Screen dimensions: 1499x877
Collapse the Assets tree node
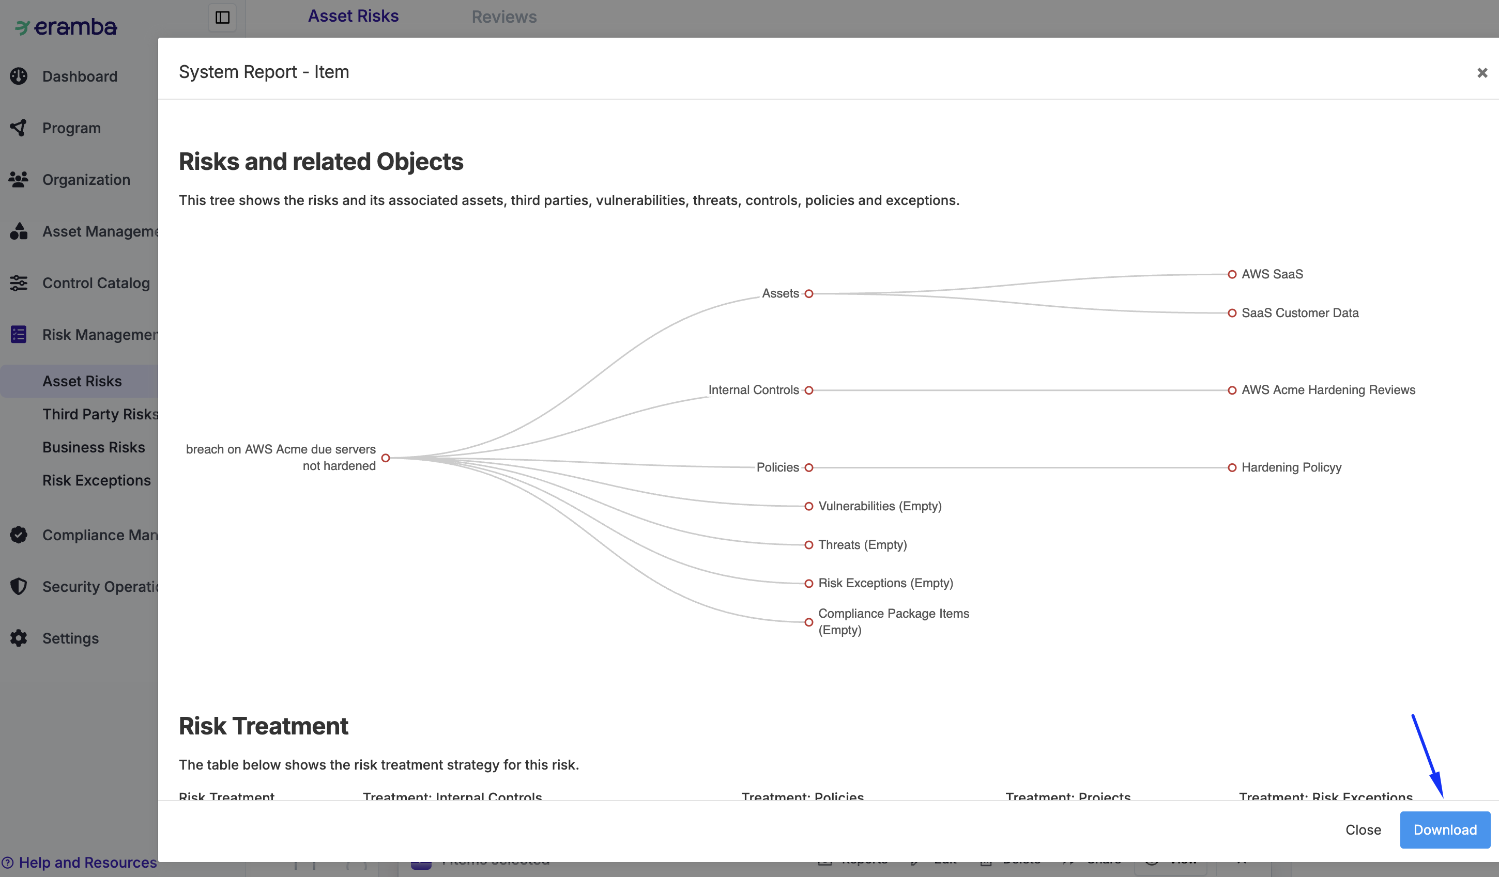click(x=808, y=293)
